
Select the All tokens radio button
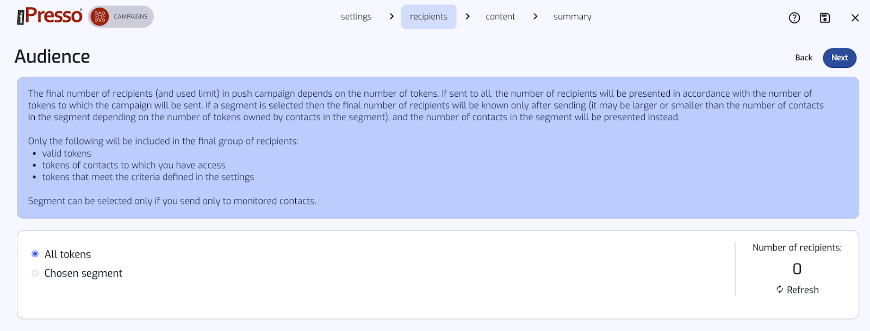35,254
